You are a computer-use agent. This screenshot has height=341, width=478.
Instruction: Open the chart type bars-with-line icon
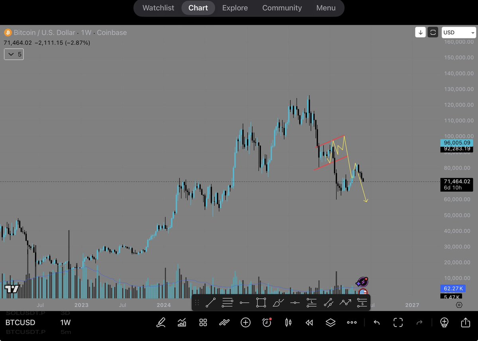click(182, 322)
